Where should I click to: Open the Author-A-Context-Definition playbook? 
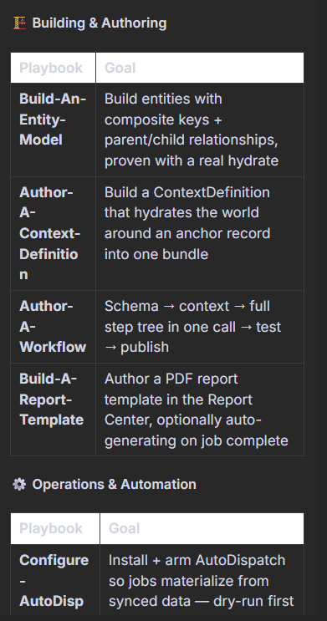click(x=50, y=233)
